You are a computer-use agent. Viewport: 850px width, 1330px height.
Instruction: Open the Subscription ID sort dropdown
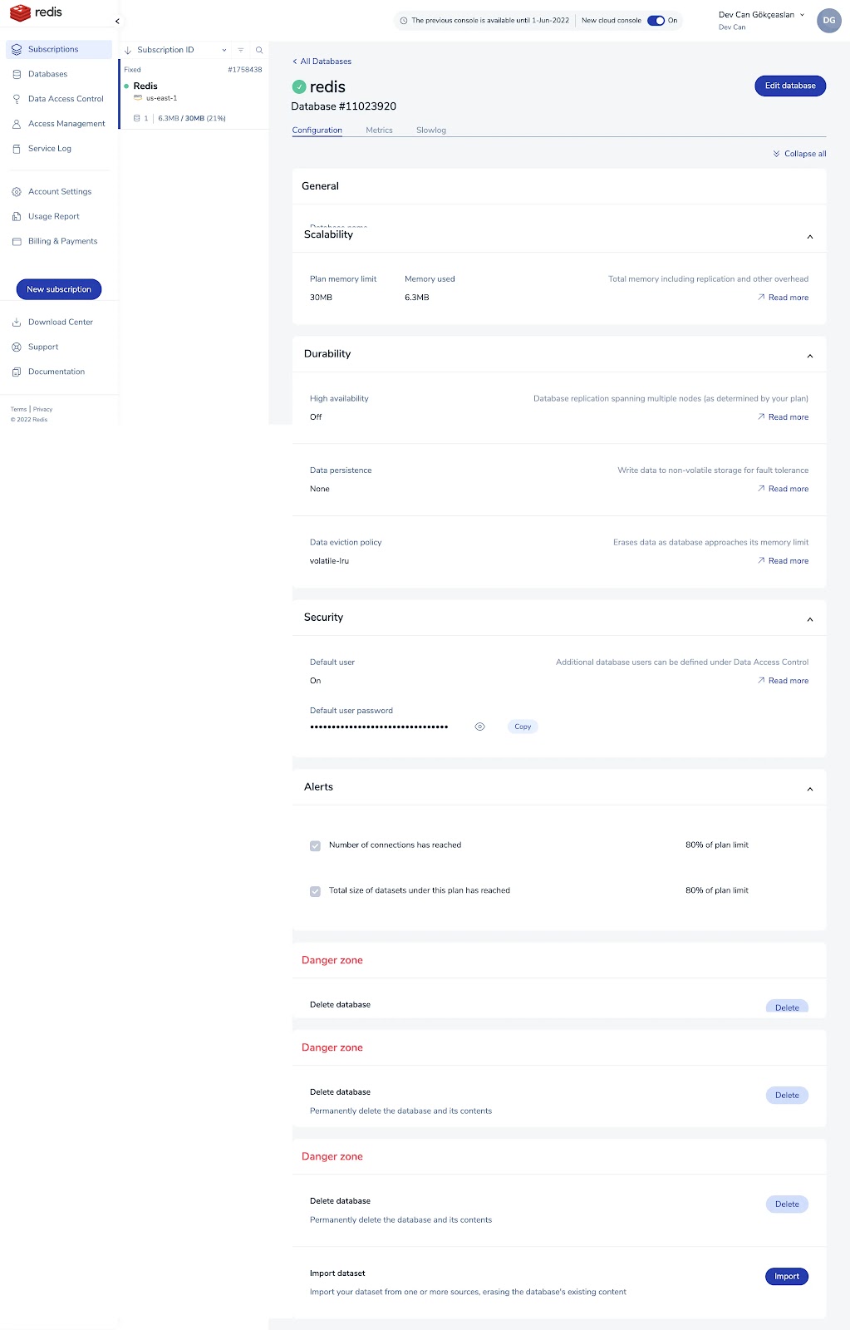click(x=224, y=50)
